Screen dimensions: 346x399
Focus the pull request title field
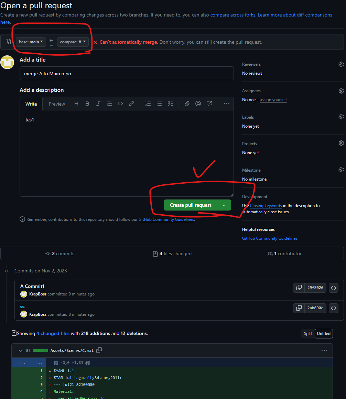pyautogui.click(x=127, y=74)
